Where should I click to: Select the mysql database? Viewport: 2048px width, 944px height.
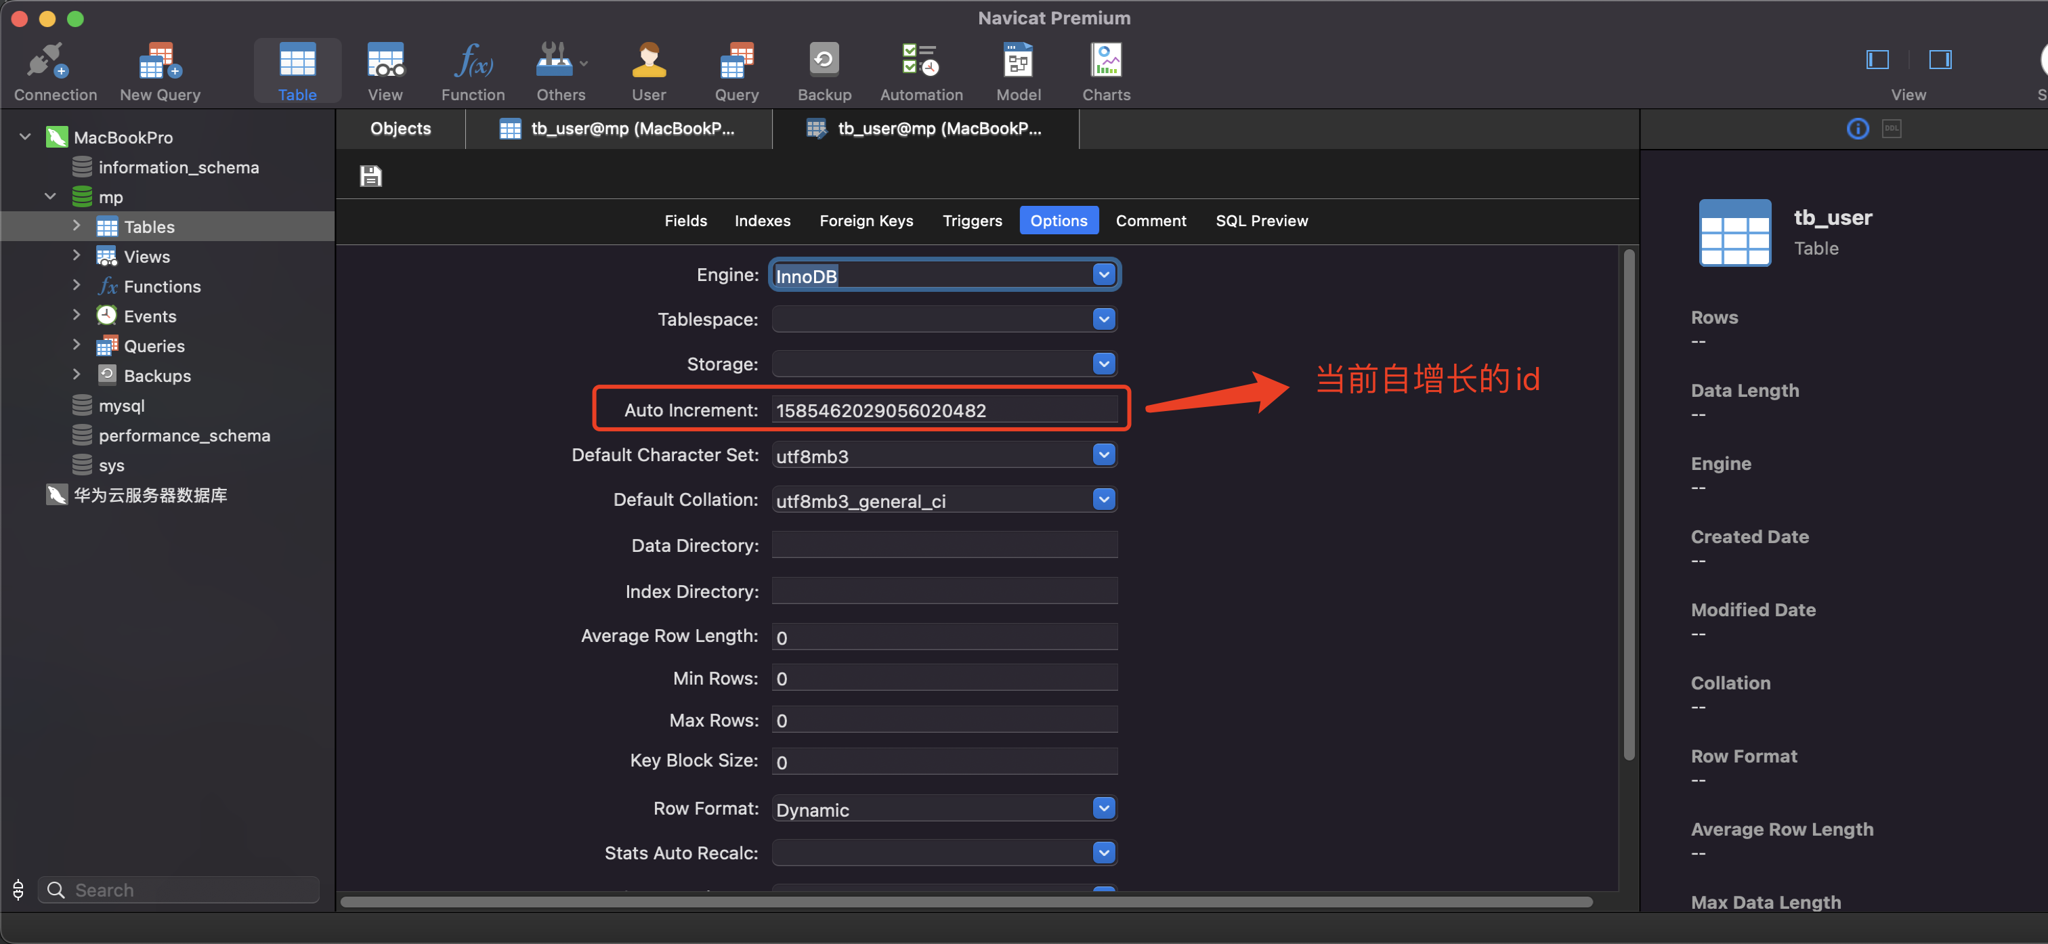click(121, 406)
